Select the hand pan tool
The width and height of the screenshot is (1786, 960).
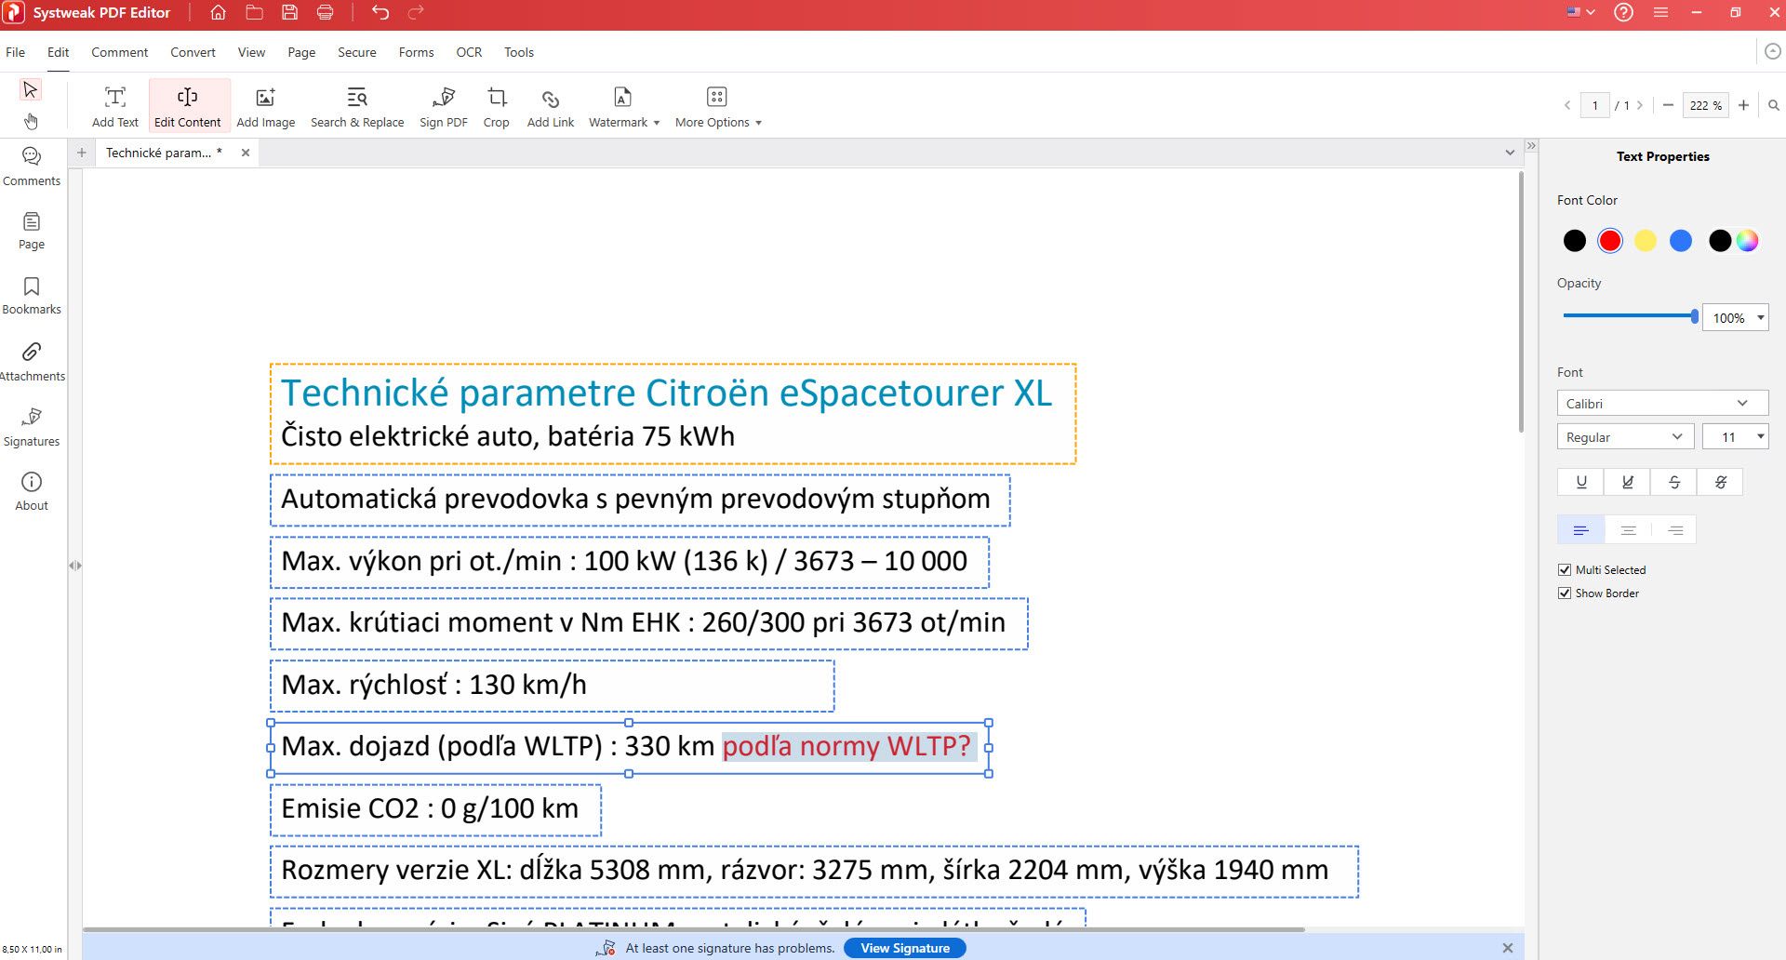click(x=31, y=122)
